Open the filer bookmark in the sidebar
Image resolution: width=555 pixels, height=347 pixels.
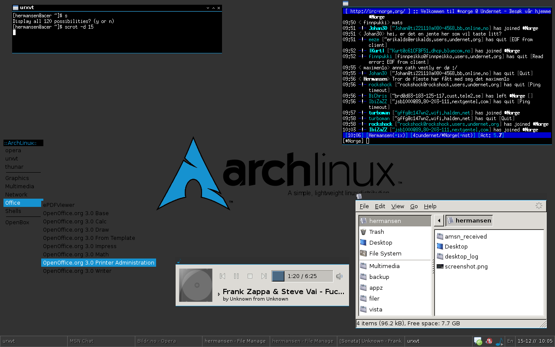click(x=395, y=298)
